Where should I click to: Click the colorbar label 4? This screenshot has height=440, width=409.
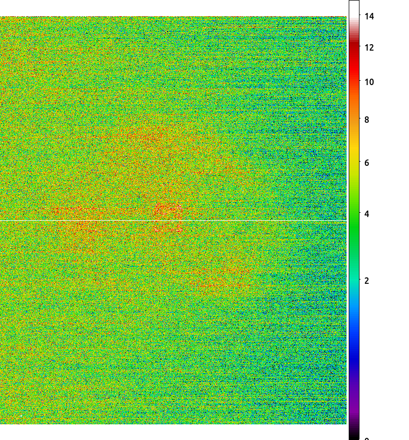[366, 214]
